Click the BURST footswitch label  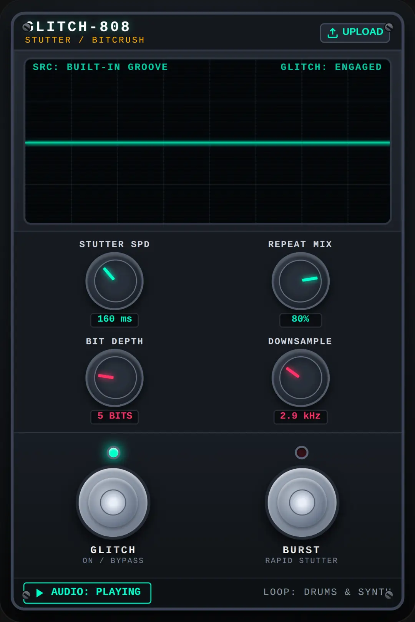tap(302, 550)
